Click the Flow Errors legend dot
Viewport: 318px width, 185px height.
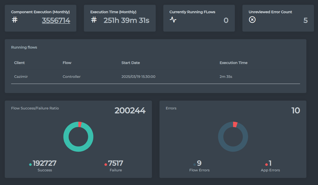(x=194, y=165)
